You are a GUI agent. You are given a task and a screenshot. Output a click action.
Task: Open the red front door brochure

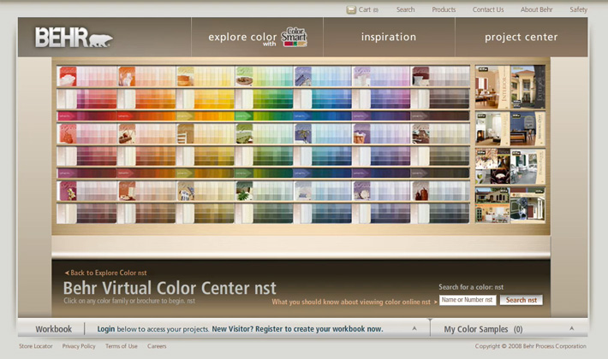click(x=528, y=205)
